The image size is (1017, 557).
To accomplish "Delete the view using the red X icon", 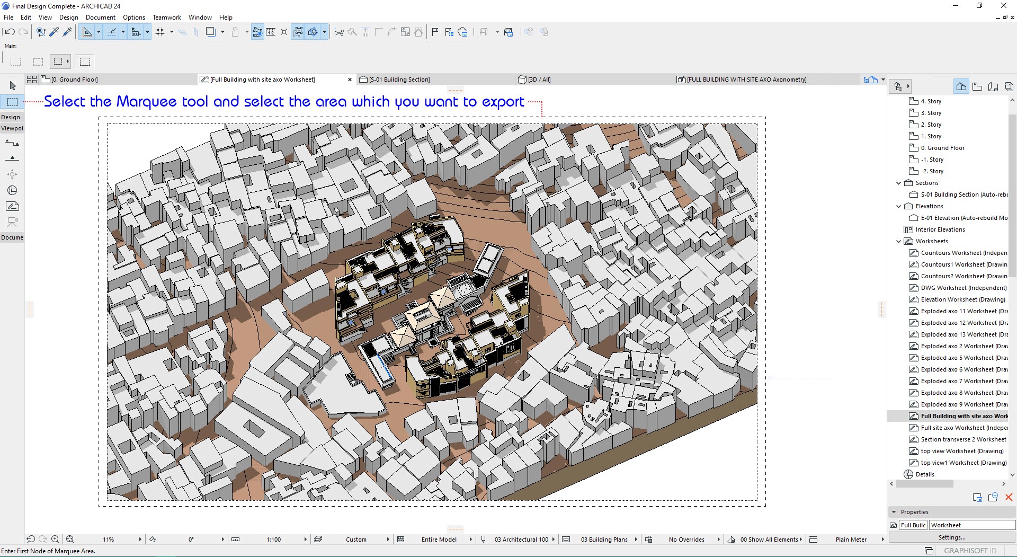I will 1009,497.
